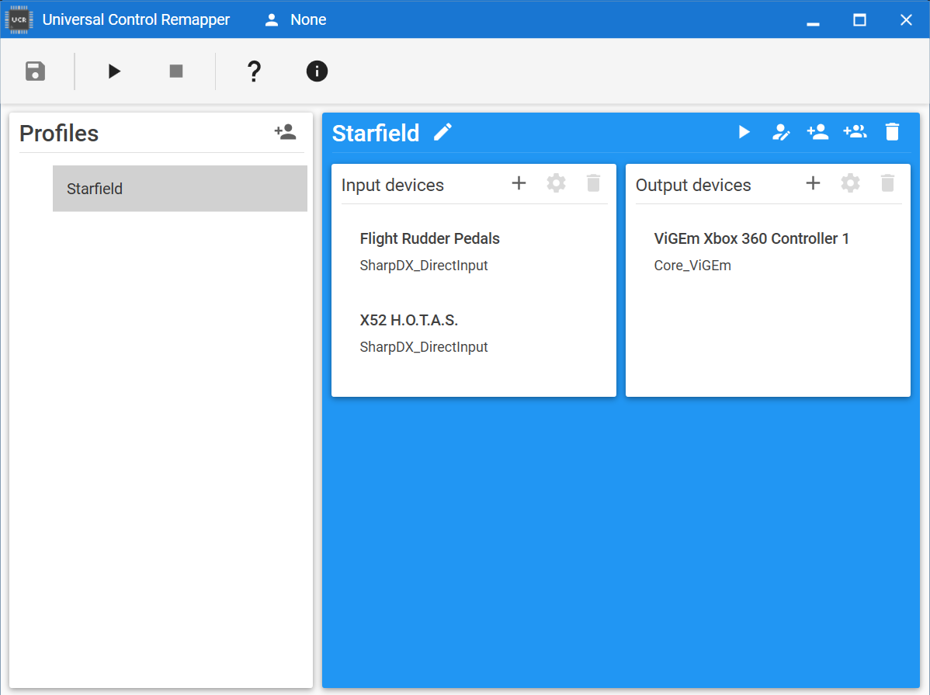
Task: Select the X52 H.O.T.A.S. input device
Action: pos(474,333)
